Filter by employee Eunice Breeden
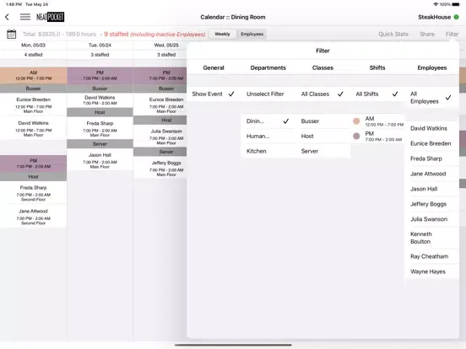Image resolution: width=466 pixels, height=349 pixels. (x=432, y=143)
